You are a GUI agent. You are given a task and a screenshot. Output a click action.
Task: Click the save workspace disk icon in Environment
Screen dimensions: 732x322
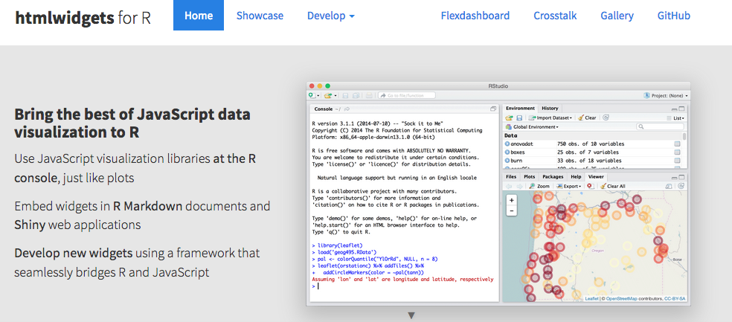click(519, 117)
